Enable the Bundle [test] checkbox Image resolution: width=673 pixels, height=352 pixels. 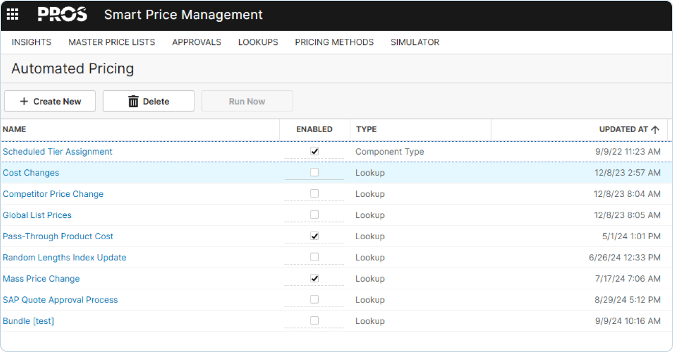pyautogui.click(x=314, y=321)
